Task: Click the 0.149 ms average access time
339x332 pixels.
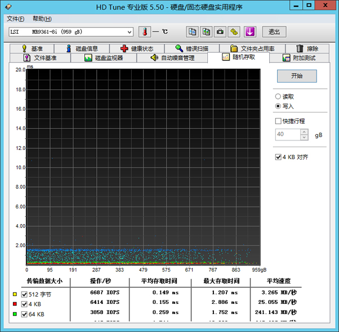Action: [x=166, y=293]
